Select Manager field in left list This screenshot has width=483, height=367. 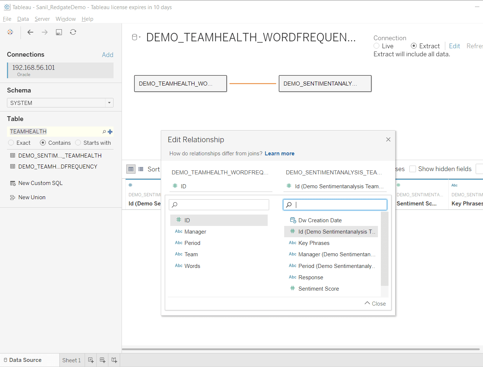coord(219,232)
